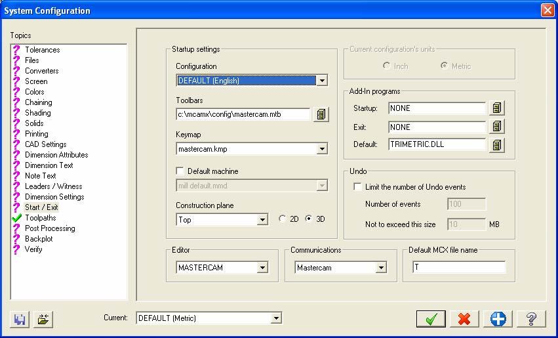Click the question mark icon beside Tolerances
Image resolution: width=558 pixels, height=338 pixels.
coord(16,50)
